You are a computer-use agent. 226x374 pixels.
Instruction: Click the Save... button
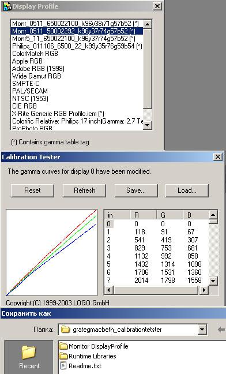[x=136, y=190]
